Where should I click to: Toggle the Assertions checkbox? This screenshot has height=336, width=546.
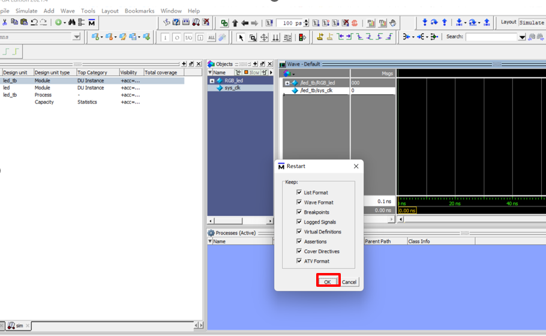point(299,241)
